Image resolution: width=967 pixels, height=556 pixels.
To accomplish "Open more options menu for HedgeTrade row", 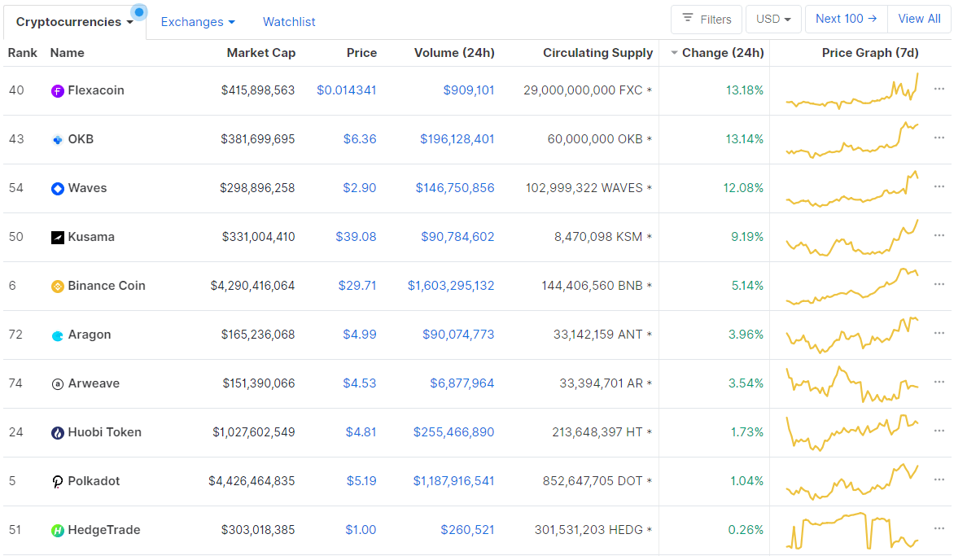I will click(939, 528).
